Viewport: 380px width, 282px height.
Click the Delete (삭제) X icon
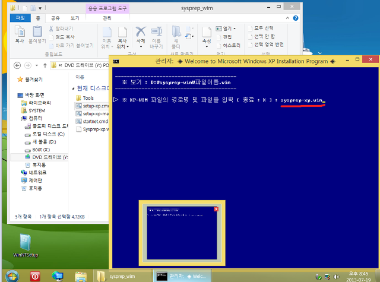pyautogui.click(x=141, y=31)
